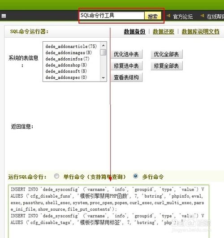224x238 pixels.
Task: Open the 数据备份 link
Action: [134, 31]
